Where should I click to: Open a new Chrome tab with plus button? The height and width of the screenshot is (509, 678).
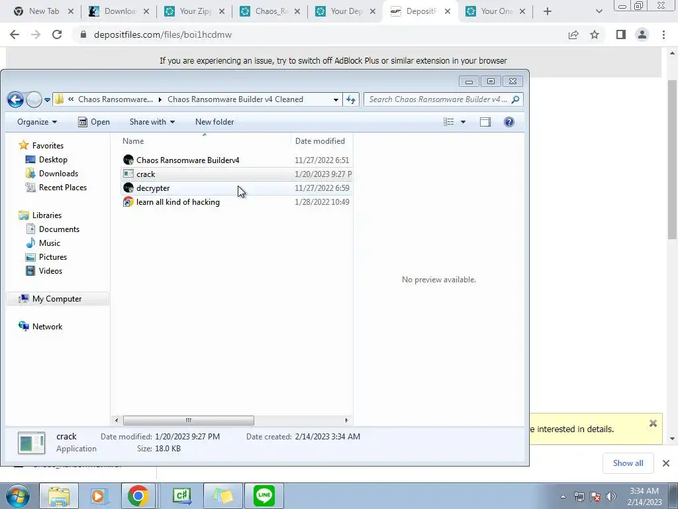(548, 11)
